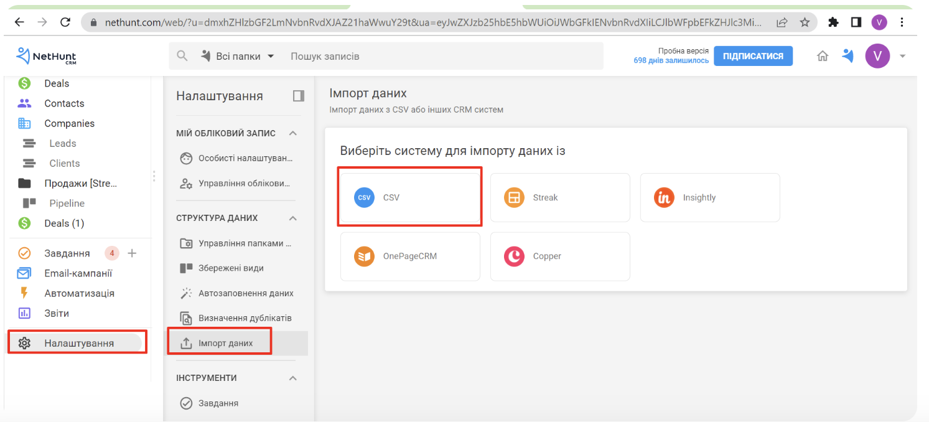Add a new task with plus icon
The width and height of the screenshot is (929, 422).
pyautogui.click(x=132, y=253)
